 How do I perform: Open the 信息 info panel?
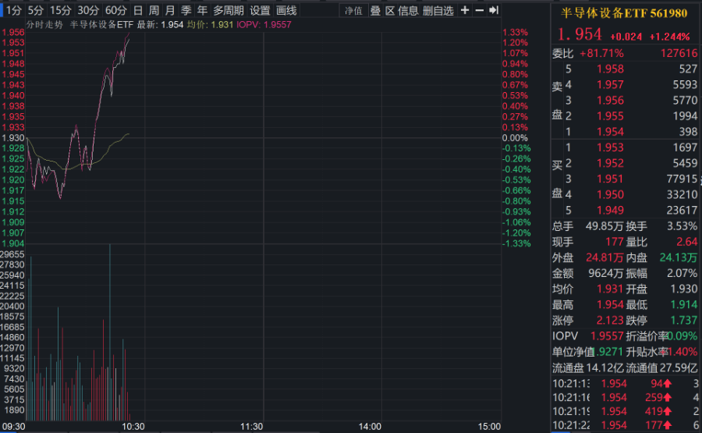[408, 10]
